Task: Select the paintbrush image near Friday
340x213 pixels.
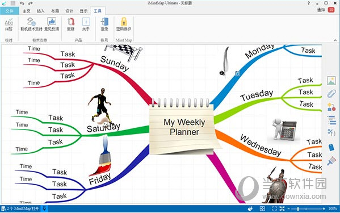Action: (101, 155)
